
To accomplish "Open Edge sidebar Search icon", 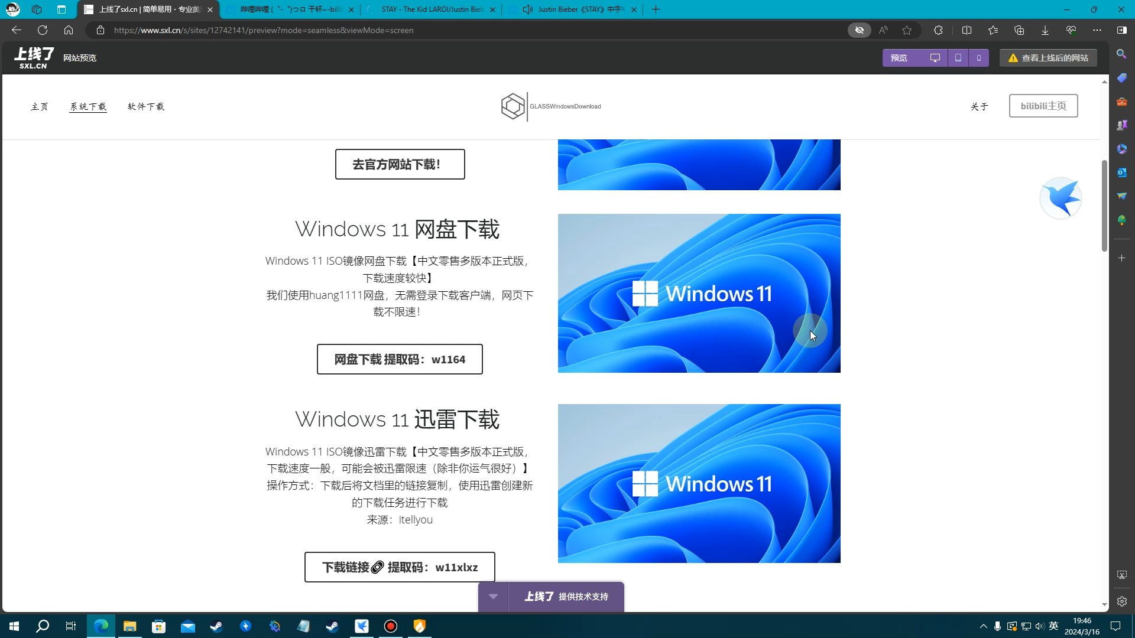I will (1121, 54).
